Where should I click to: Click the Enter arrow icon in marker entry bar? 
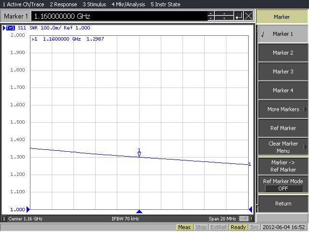coord(239,16)
